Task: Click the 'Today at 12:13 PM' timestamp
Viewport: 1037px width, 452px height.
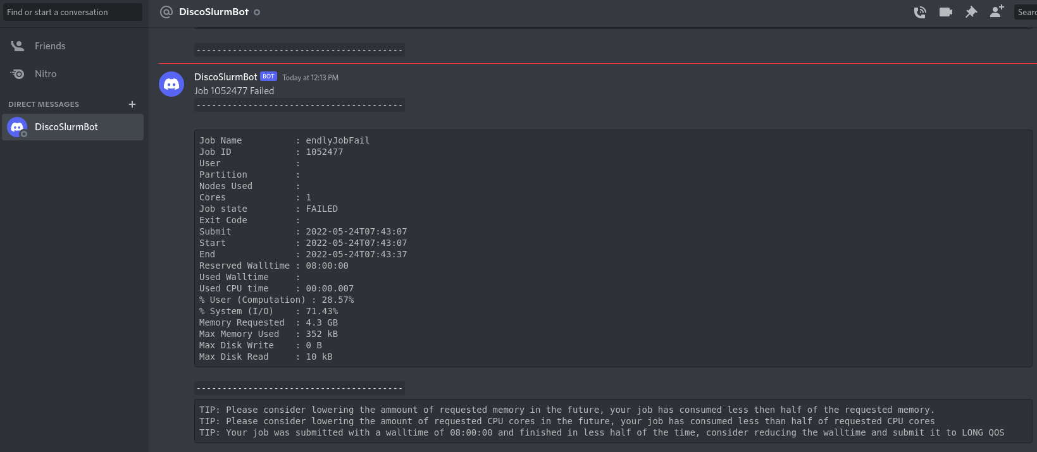Action: pos(310,78)
